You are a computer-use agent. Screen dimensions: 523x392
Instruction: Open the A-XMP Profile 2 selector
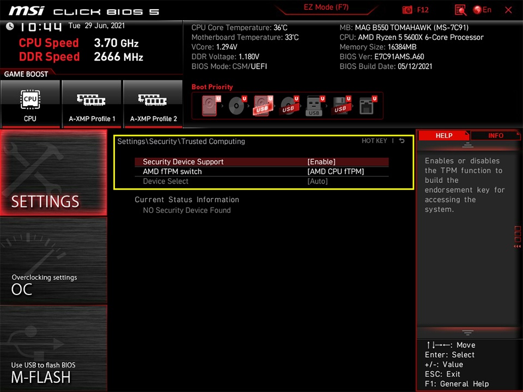click(153, 103)
